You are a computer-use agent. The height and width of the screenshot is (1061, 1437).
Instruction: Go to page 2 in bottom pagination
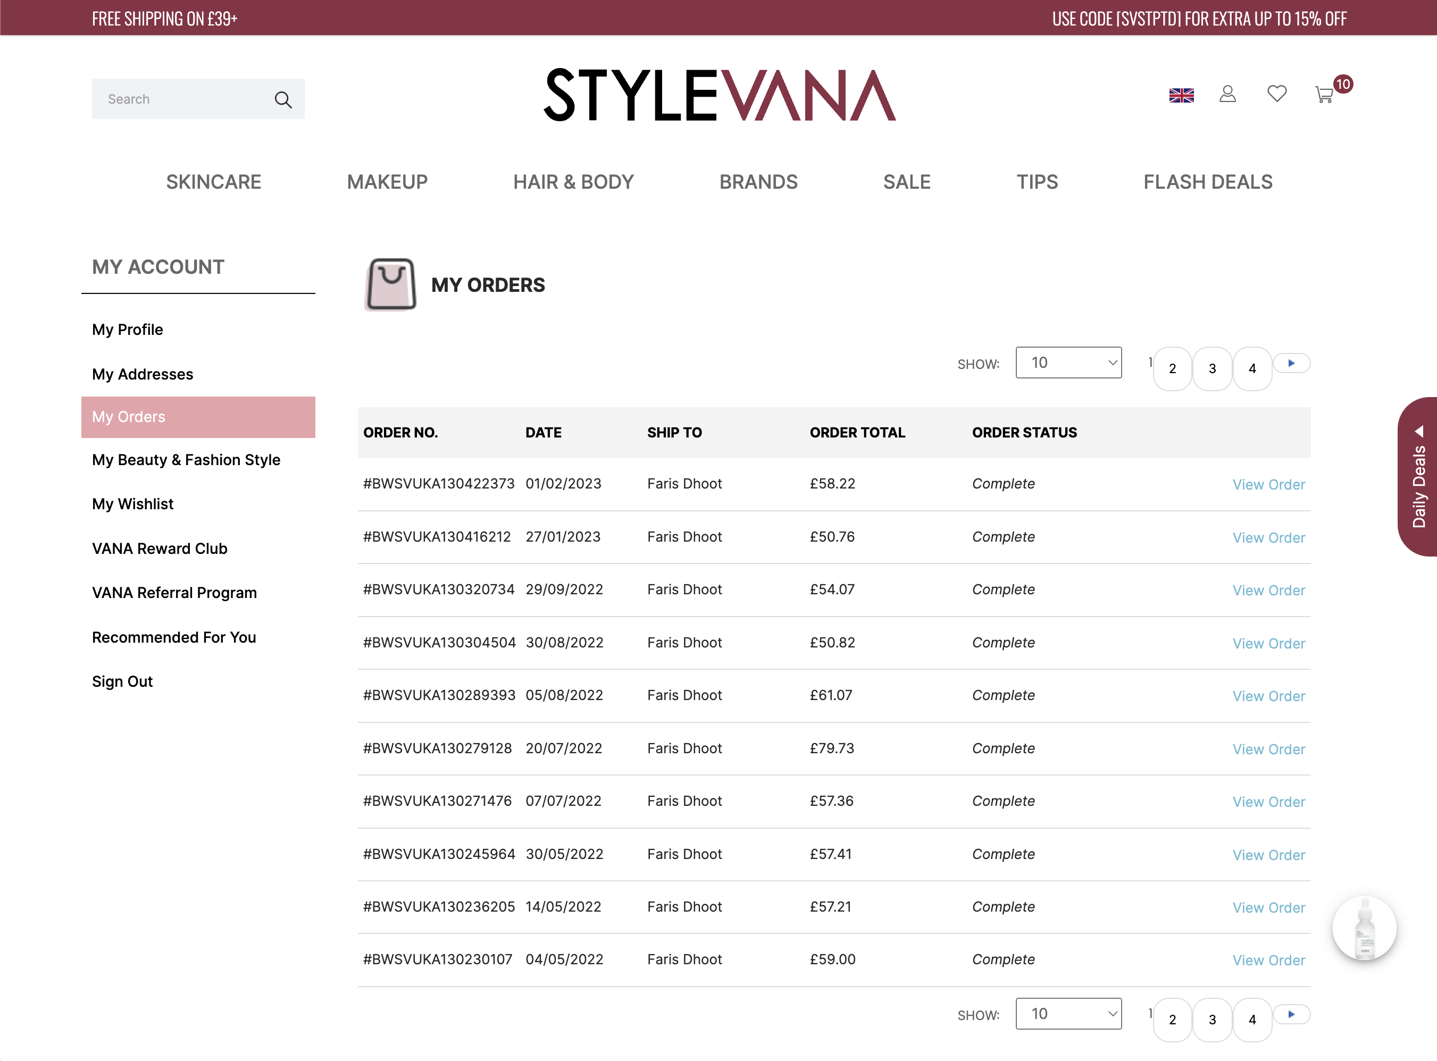click(x=1172, y=1020)
